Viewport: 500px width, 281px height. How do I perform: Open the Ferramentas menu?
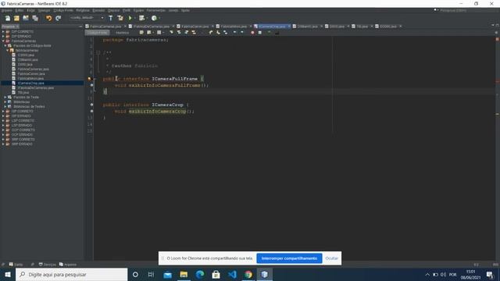(156, 10)
